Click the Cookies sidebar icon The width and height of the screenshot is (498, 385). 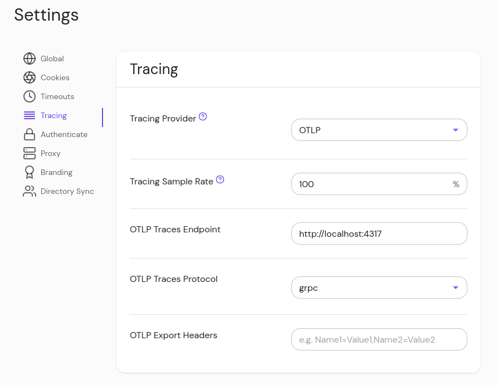coord(29,77)
